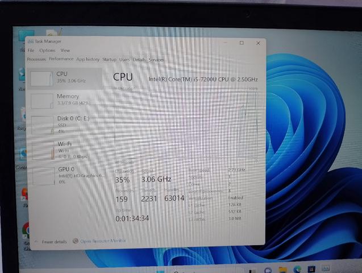Viewport: 362px width, 273px height.
Task: Open the Options menu
Action: [47, 51]
